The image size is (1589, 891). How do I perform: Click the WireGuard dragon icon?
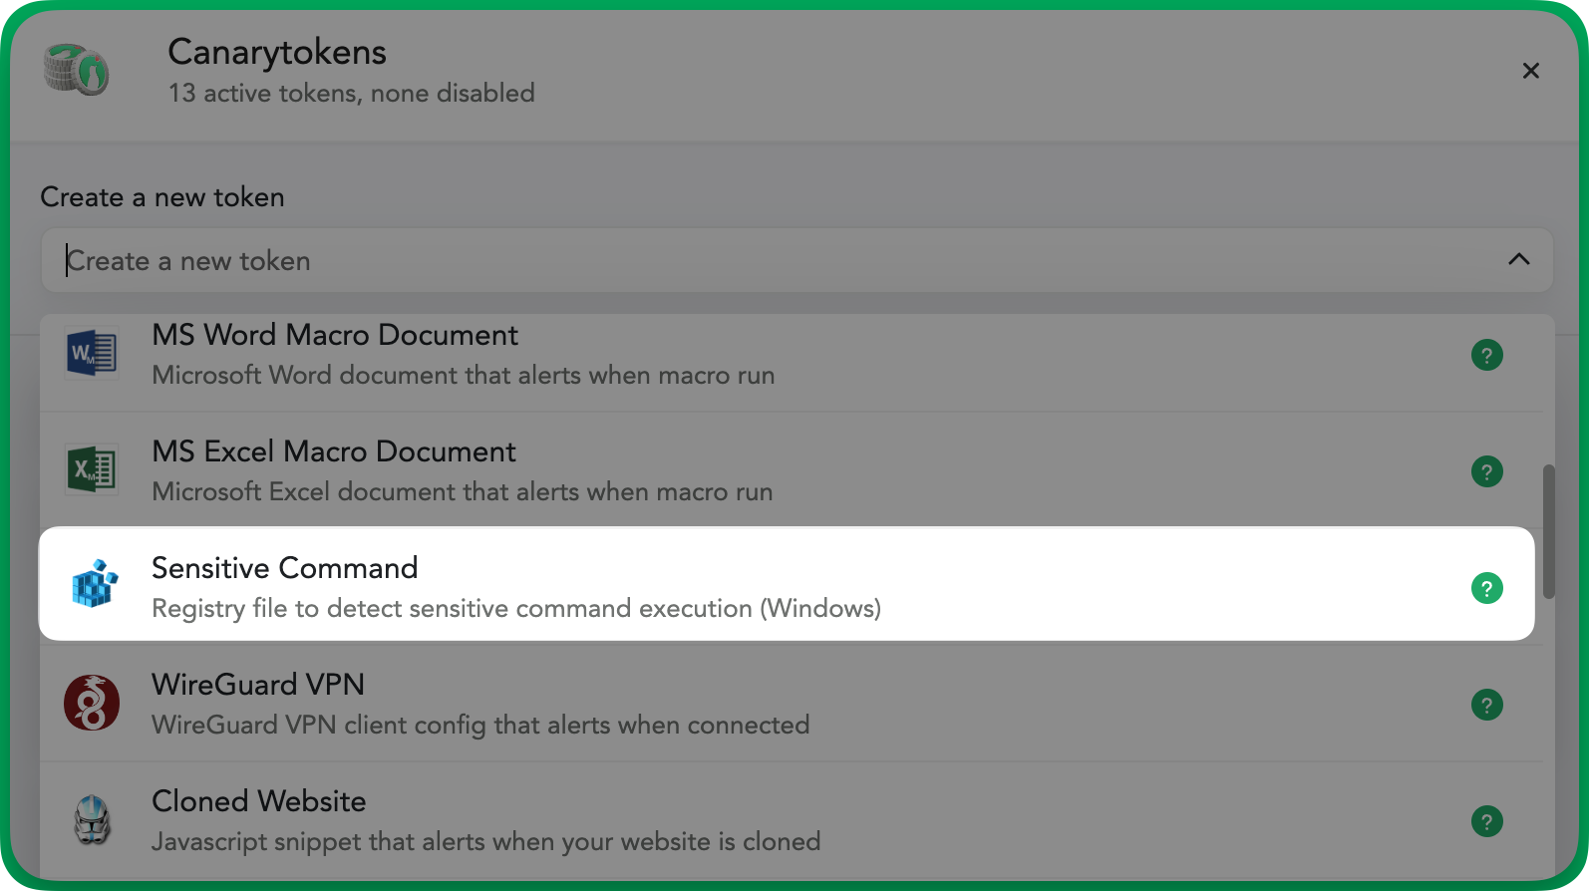92,703
